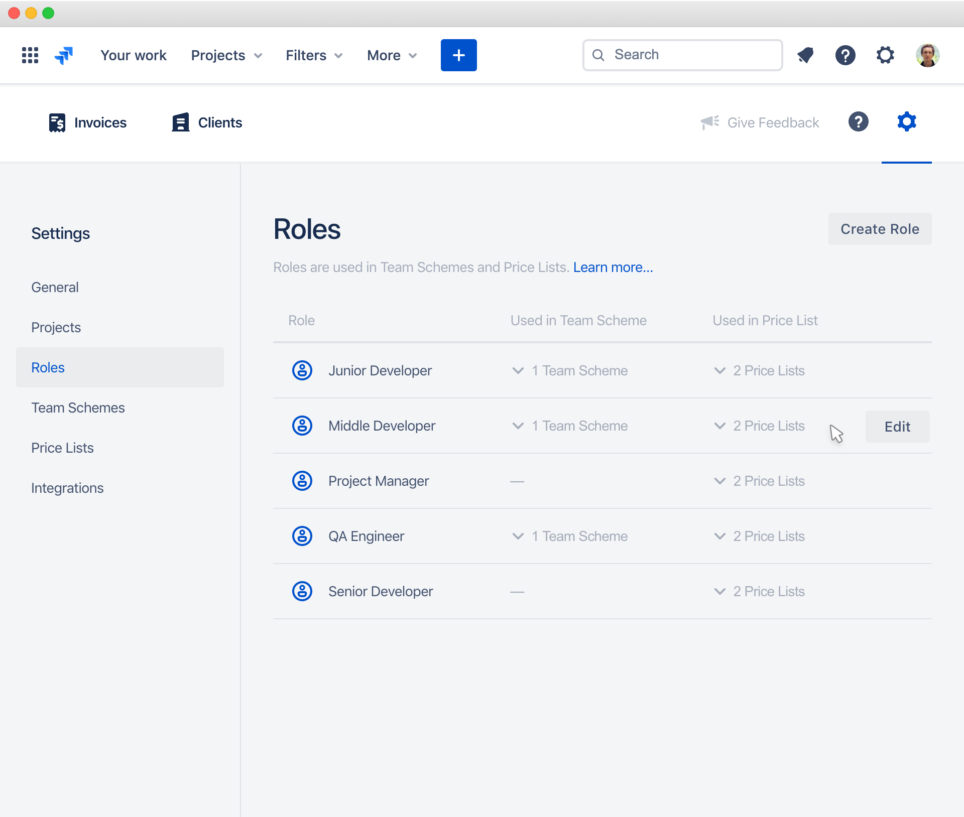Select Roles in Settings sidebar
The height and width of the screenshot is (817, 964).
point(120,367)
